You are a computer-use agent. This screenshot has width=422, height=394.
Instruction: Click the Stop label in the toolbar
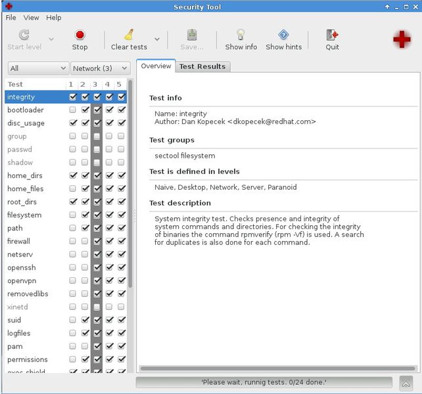tap(80, 47)
